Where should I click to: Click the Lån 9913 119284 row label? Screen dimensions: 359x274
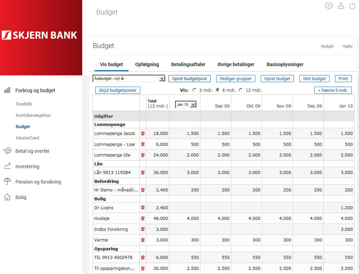click(112, 172)
